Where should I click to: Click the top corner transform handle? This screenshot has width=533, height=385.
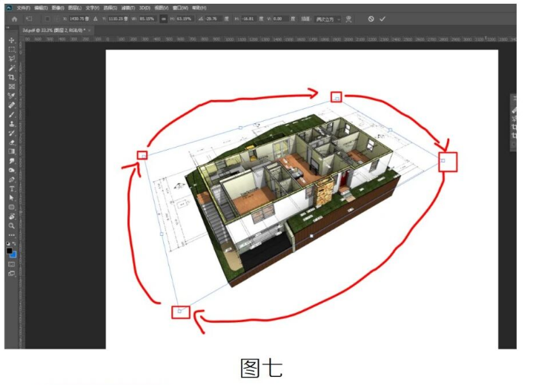click(x=337, y=99)
